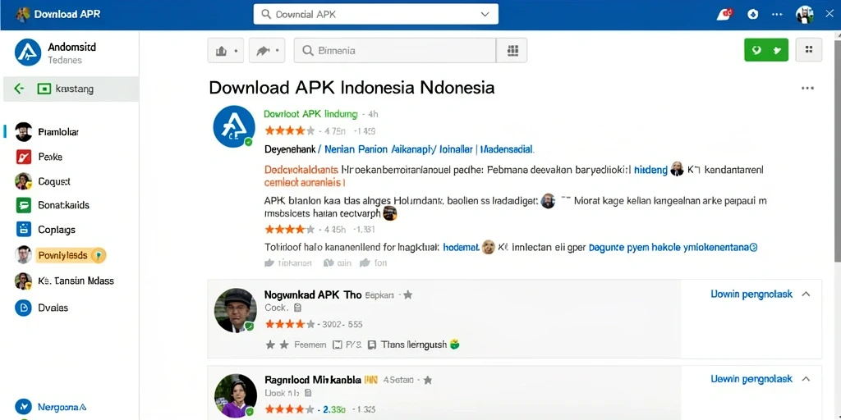Click the star rating showing 4.45h

click(290, 230)
